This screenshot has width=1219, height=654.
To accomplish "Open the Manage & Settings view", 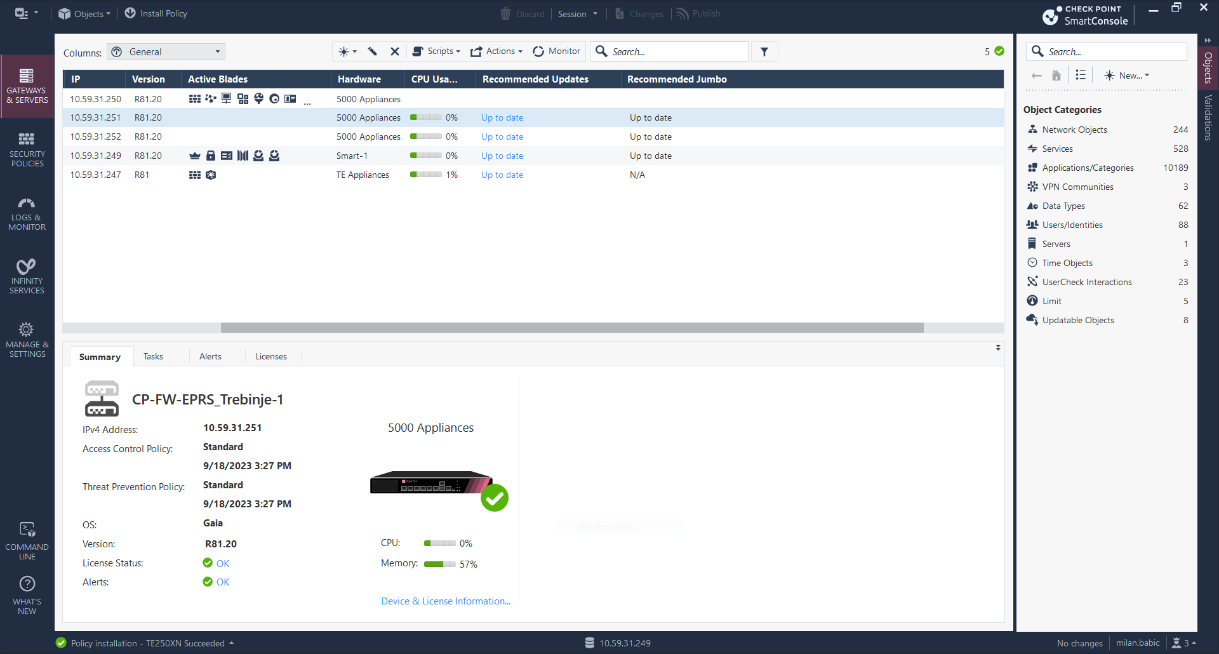I will click(x=27, y=340).
